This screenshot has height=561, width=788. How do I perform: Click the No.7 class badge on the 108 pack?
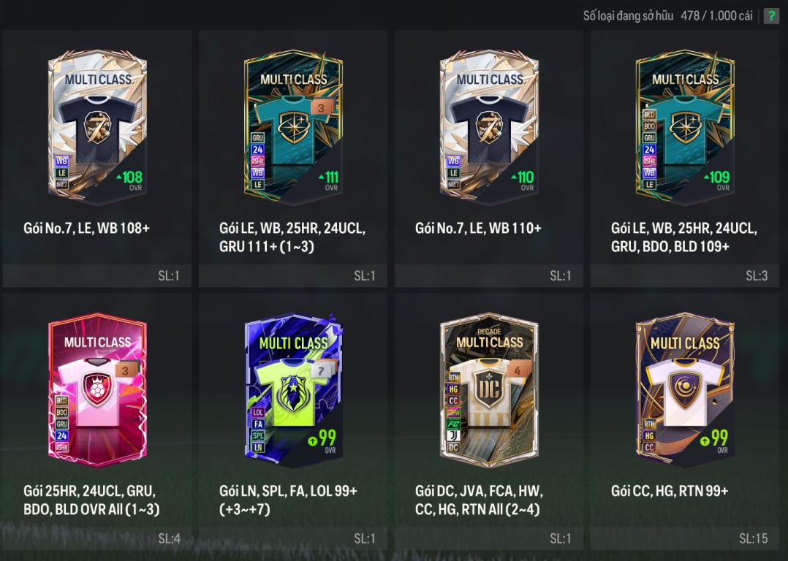pos(61,184)
